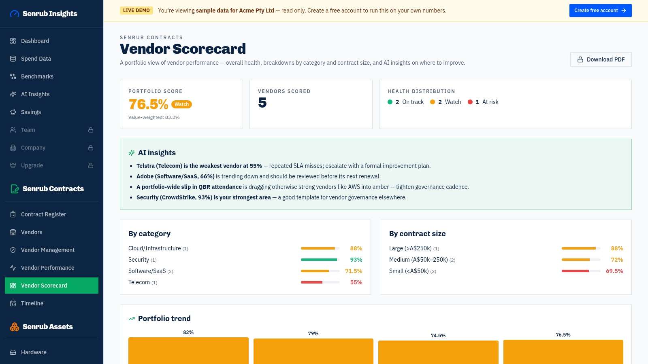Click the lock icon on Download PDF
The height and width of the screenshot is (364, 648).
tap(580, 59)
